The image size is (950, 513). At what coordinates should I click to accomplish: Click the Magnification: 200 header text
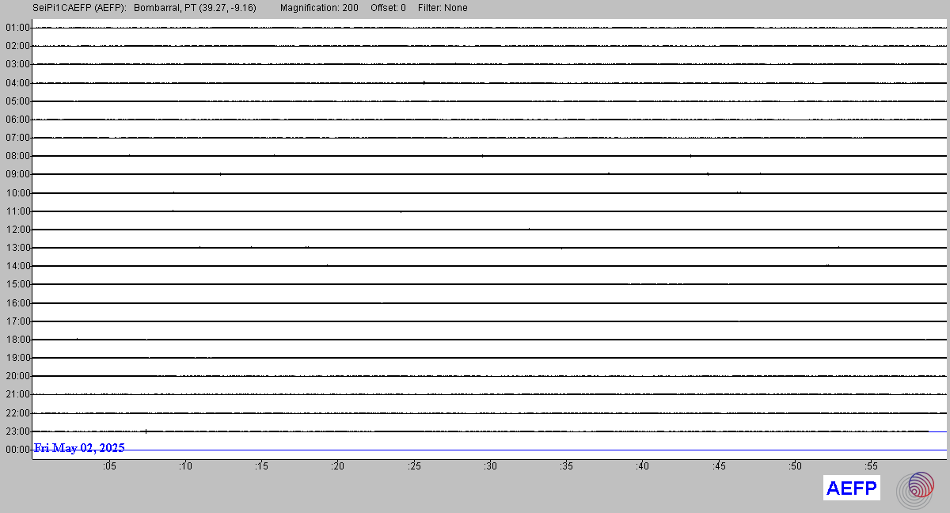(x=319, y=8)
